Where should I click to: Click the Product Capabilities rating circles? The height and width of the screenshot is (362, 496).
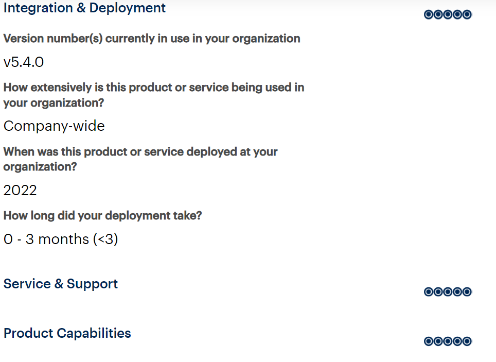(x=448, y=341)
